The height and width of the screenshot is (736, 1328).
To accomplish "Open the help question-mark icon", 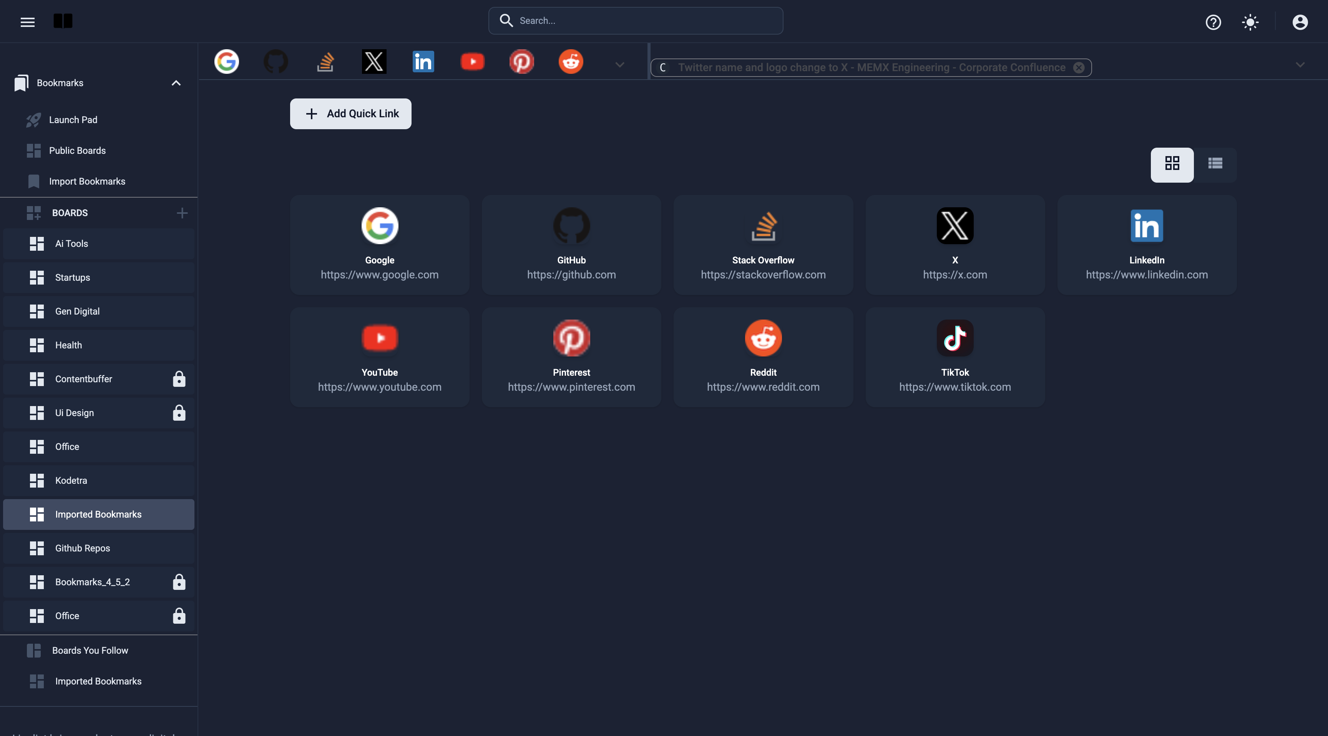I will pyautogui.click(x=1213, y=22).
